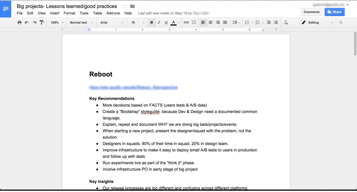Align text right

pos(218,22)
